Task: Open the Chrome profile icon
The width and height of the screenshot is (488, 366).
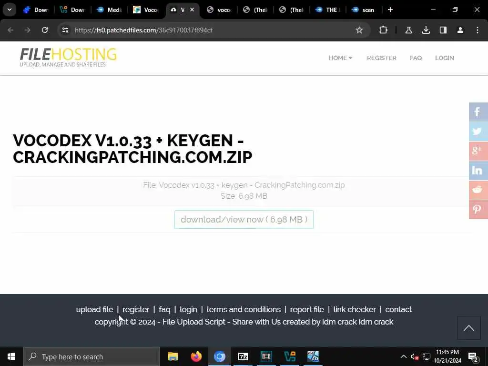Action: pos(460,30)
